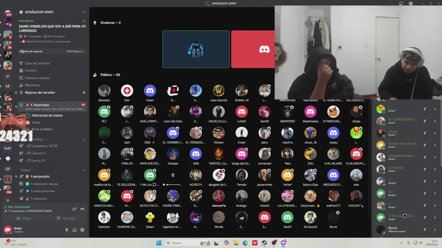The image size is (442, 248).
Task: Open Cevichon audience avatar
Action: (x=104, y=217)
